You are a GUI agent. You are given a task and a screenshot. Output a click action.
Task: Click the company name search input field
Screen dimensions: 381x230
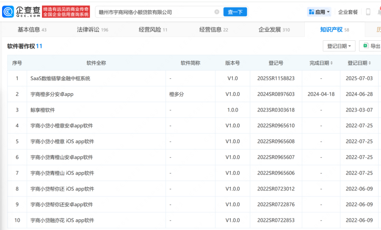(x=155, y=12)
